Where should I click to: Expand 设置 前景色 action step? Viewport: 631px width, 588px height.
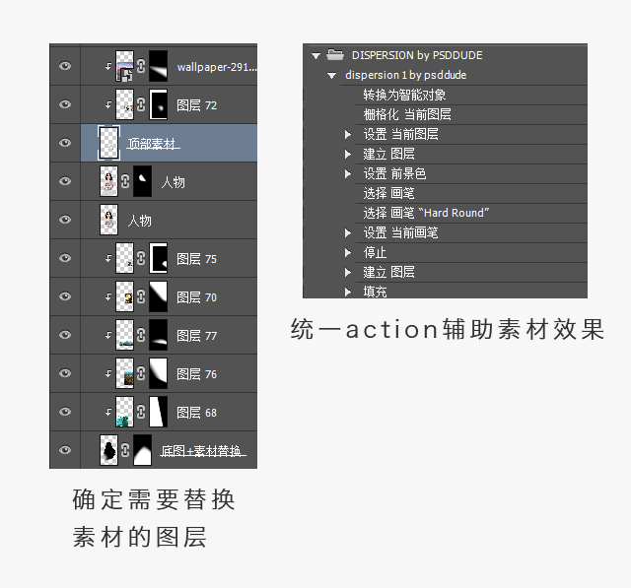click(348, 173)
